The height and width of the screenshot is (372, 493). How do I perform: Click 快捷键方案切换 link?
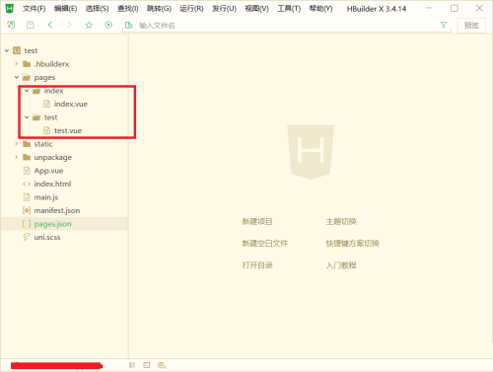(x=352, y=244)
